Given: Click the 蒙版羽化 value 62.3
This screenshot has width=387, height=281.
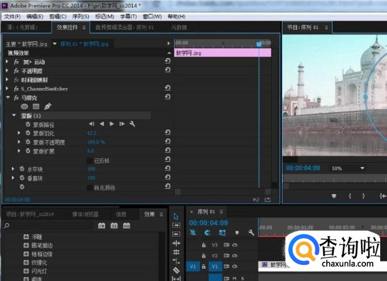Looking at the screenshot, I should click(92, 133).
